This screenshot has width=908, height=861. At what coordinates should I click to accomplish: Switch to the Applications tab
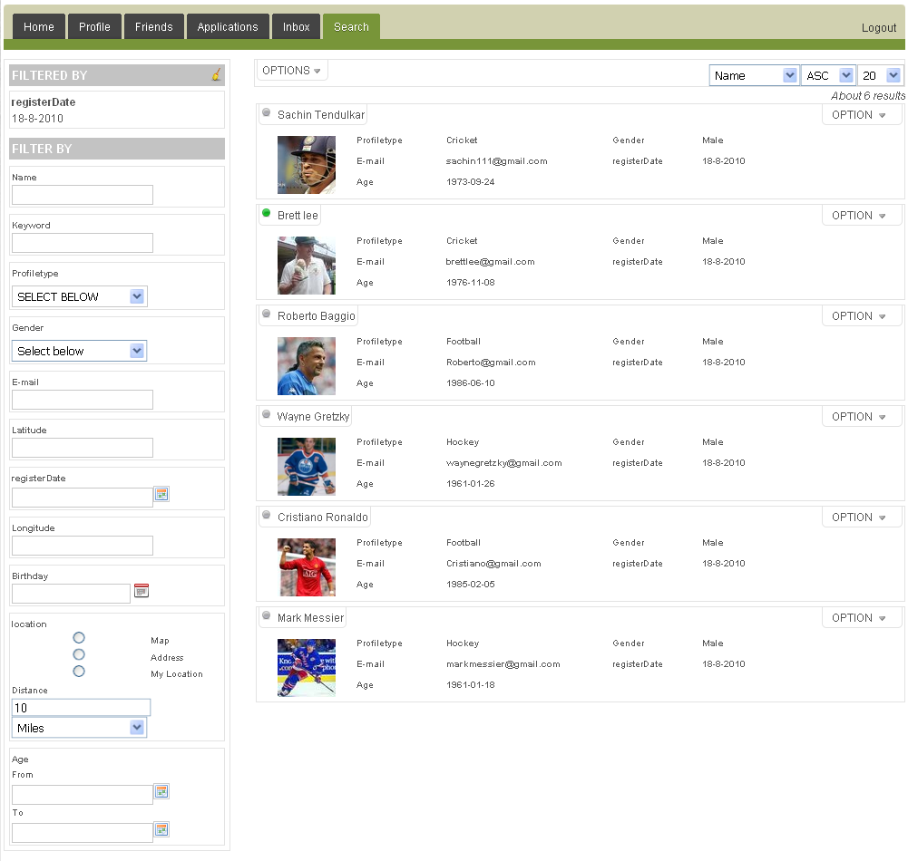click(x=228, y=26)
